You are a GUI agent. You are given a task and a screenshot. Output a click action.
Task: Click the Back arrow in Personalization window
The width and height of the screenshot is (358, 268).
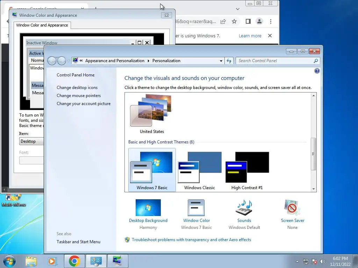pos(52,61)
